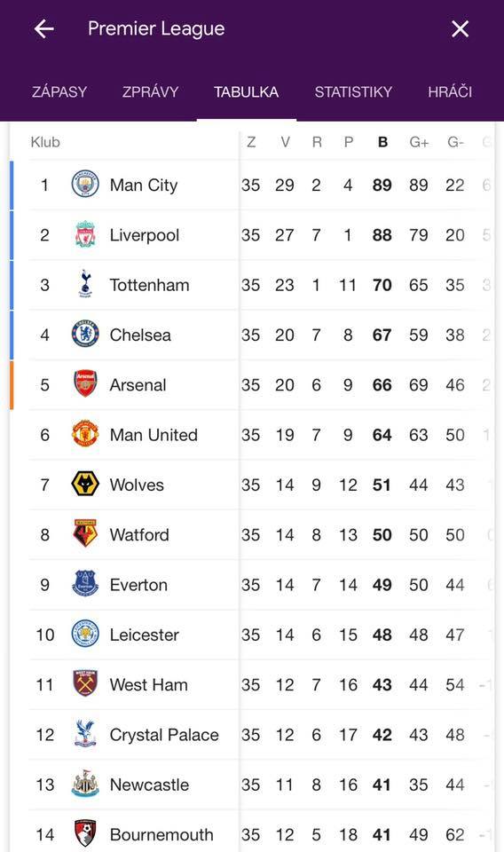This screenshot has height=852, width=504.
Task: Tap the Liverpool club crest
Action: pyautogui.click(x=85, y=234)
